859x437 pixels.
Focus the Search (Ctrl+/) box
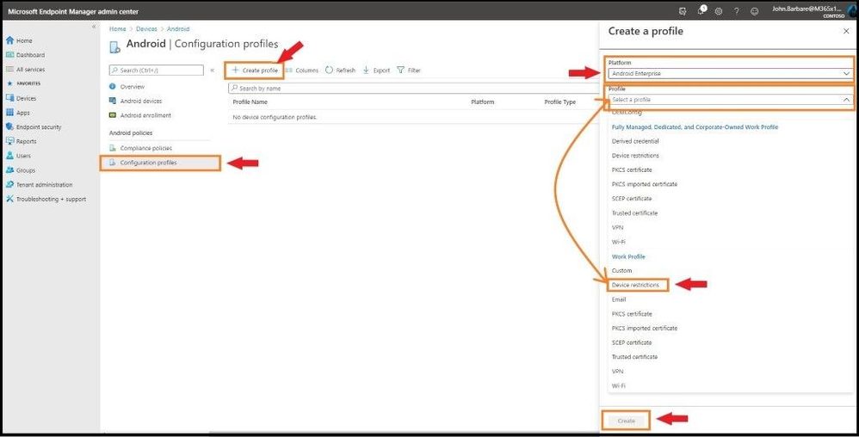[x=156, y=70]
